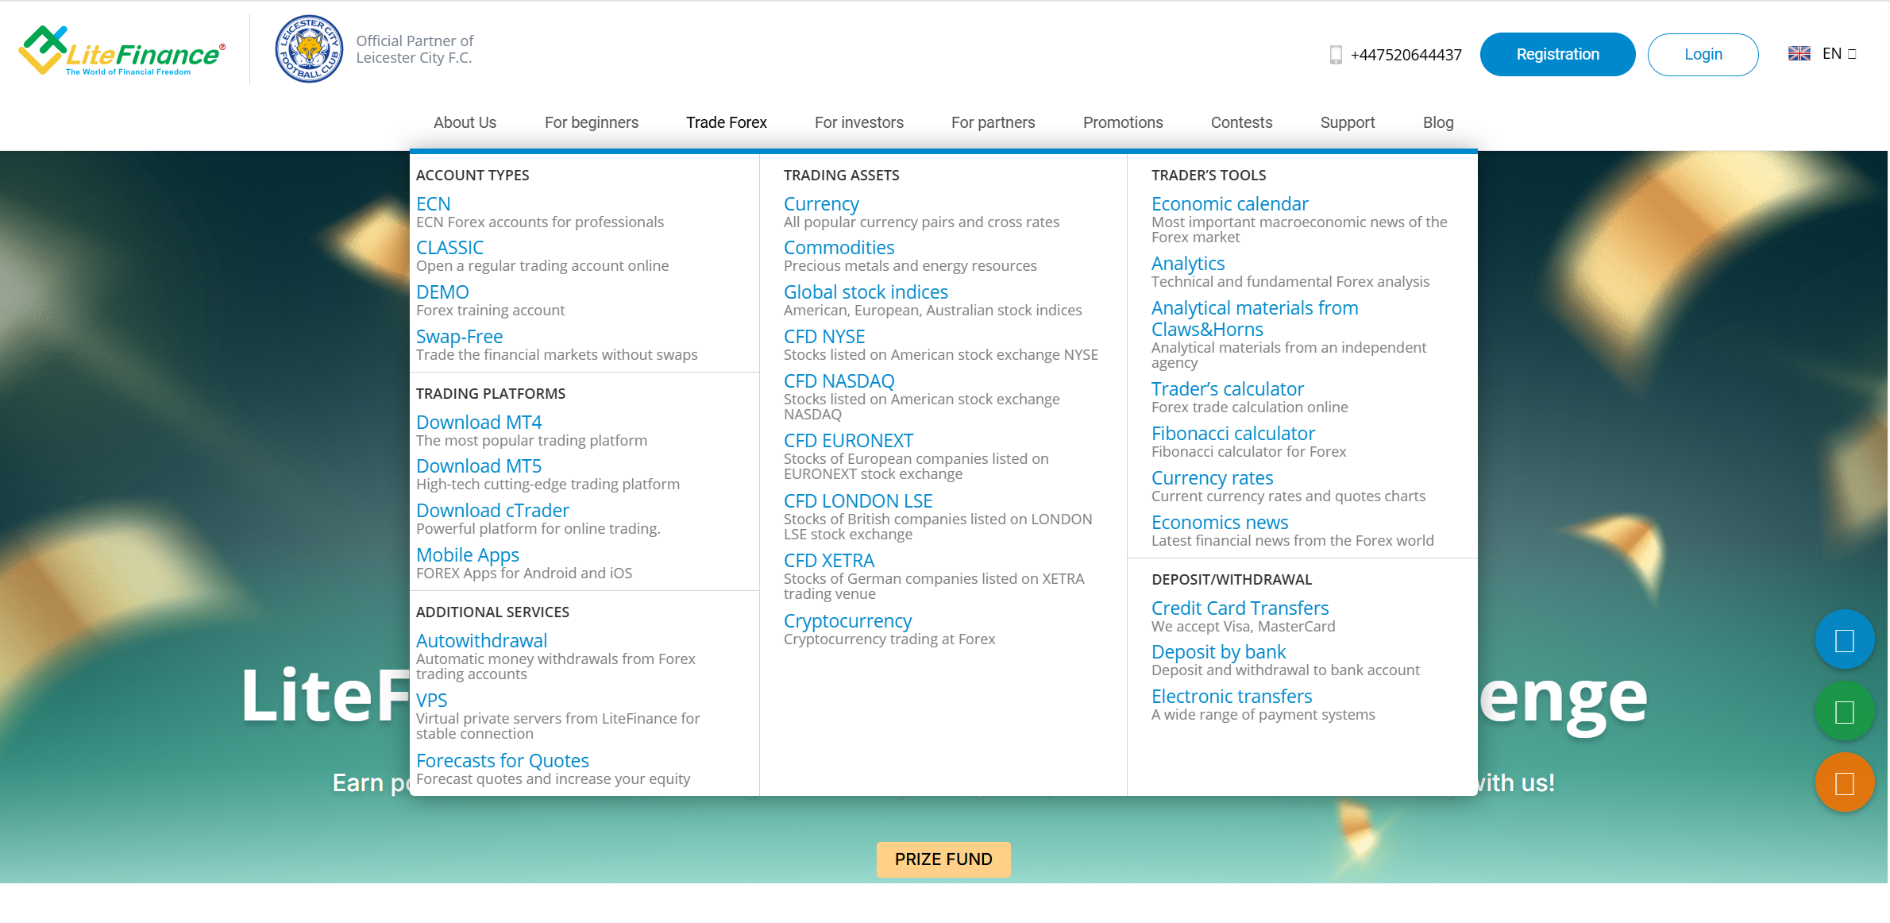Click 'ECN Forex accounts for professionals' description
Viewport: 1890px width, 923px height.
[x=540, y=222]
